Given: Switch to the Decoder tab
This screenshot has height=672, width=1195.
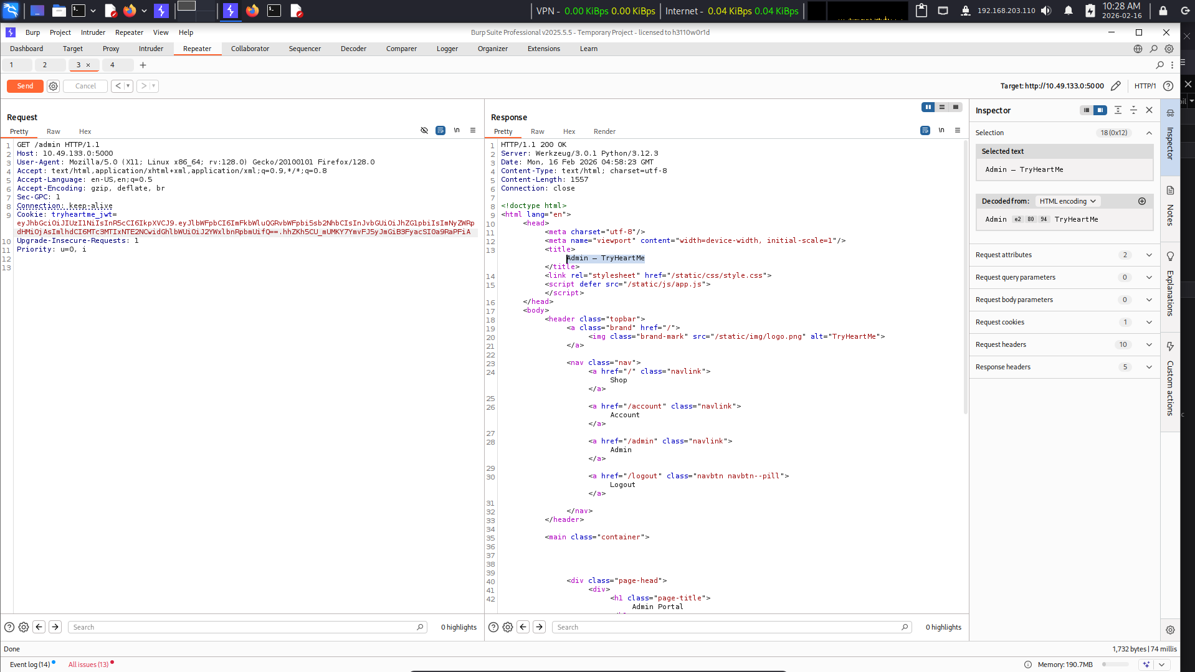Looking at the screenshot, I should click(353, 49).
